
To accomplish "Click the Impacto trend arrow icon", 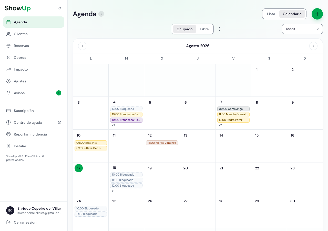I will 8,69.
